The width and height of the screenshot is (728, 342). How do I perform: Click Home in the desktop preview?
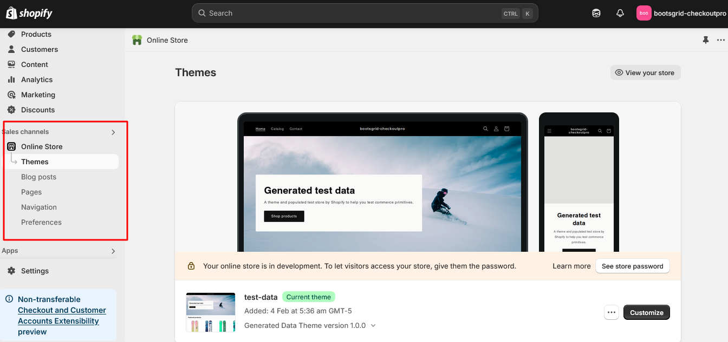(261, 129)
